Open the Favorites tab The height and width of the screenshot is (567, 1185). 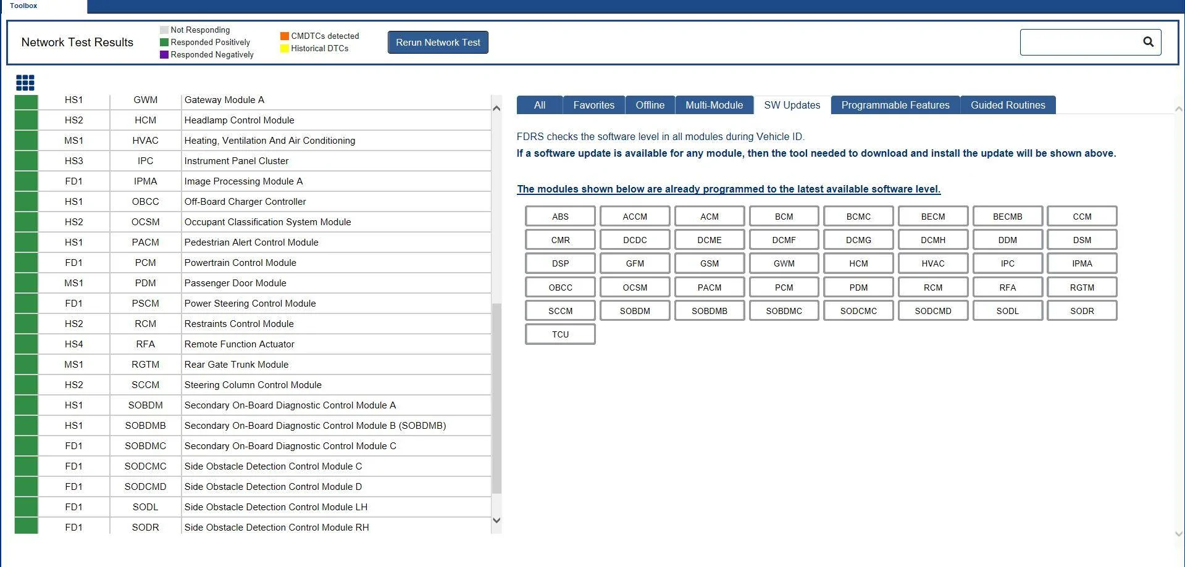pyautogui.click(x=593, y=105)
